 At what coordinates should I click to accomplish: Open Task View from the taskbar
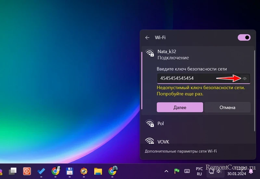[13, 171]
